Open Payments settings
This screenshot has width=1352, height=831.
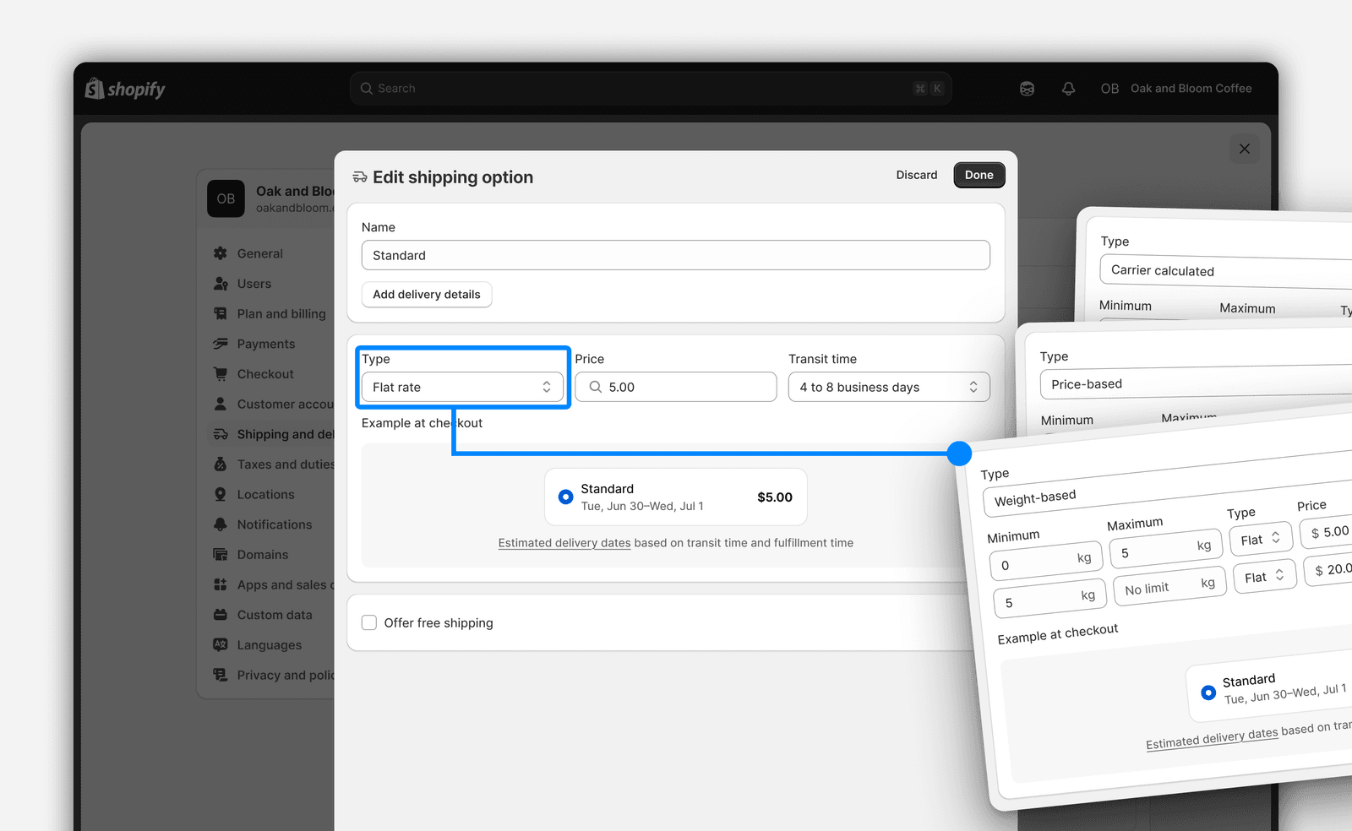coord(266,344)
